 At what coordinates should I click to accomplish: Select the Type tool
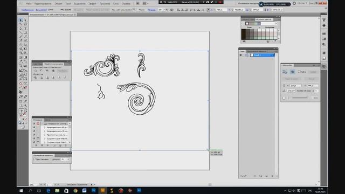[x=25, y=29]
